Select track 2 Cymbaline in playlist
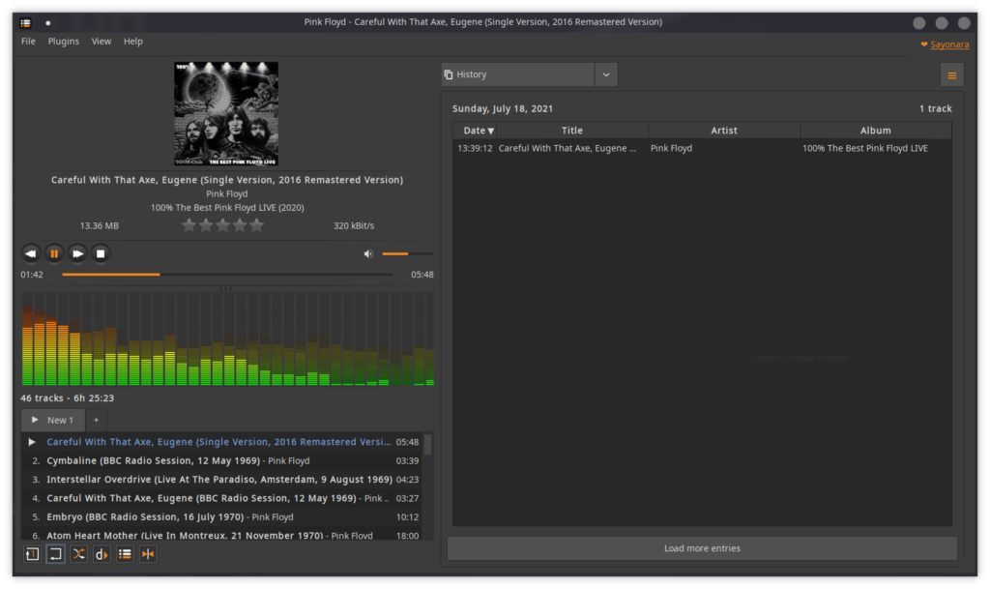990x589 pixels. [221, 460]
